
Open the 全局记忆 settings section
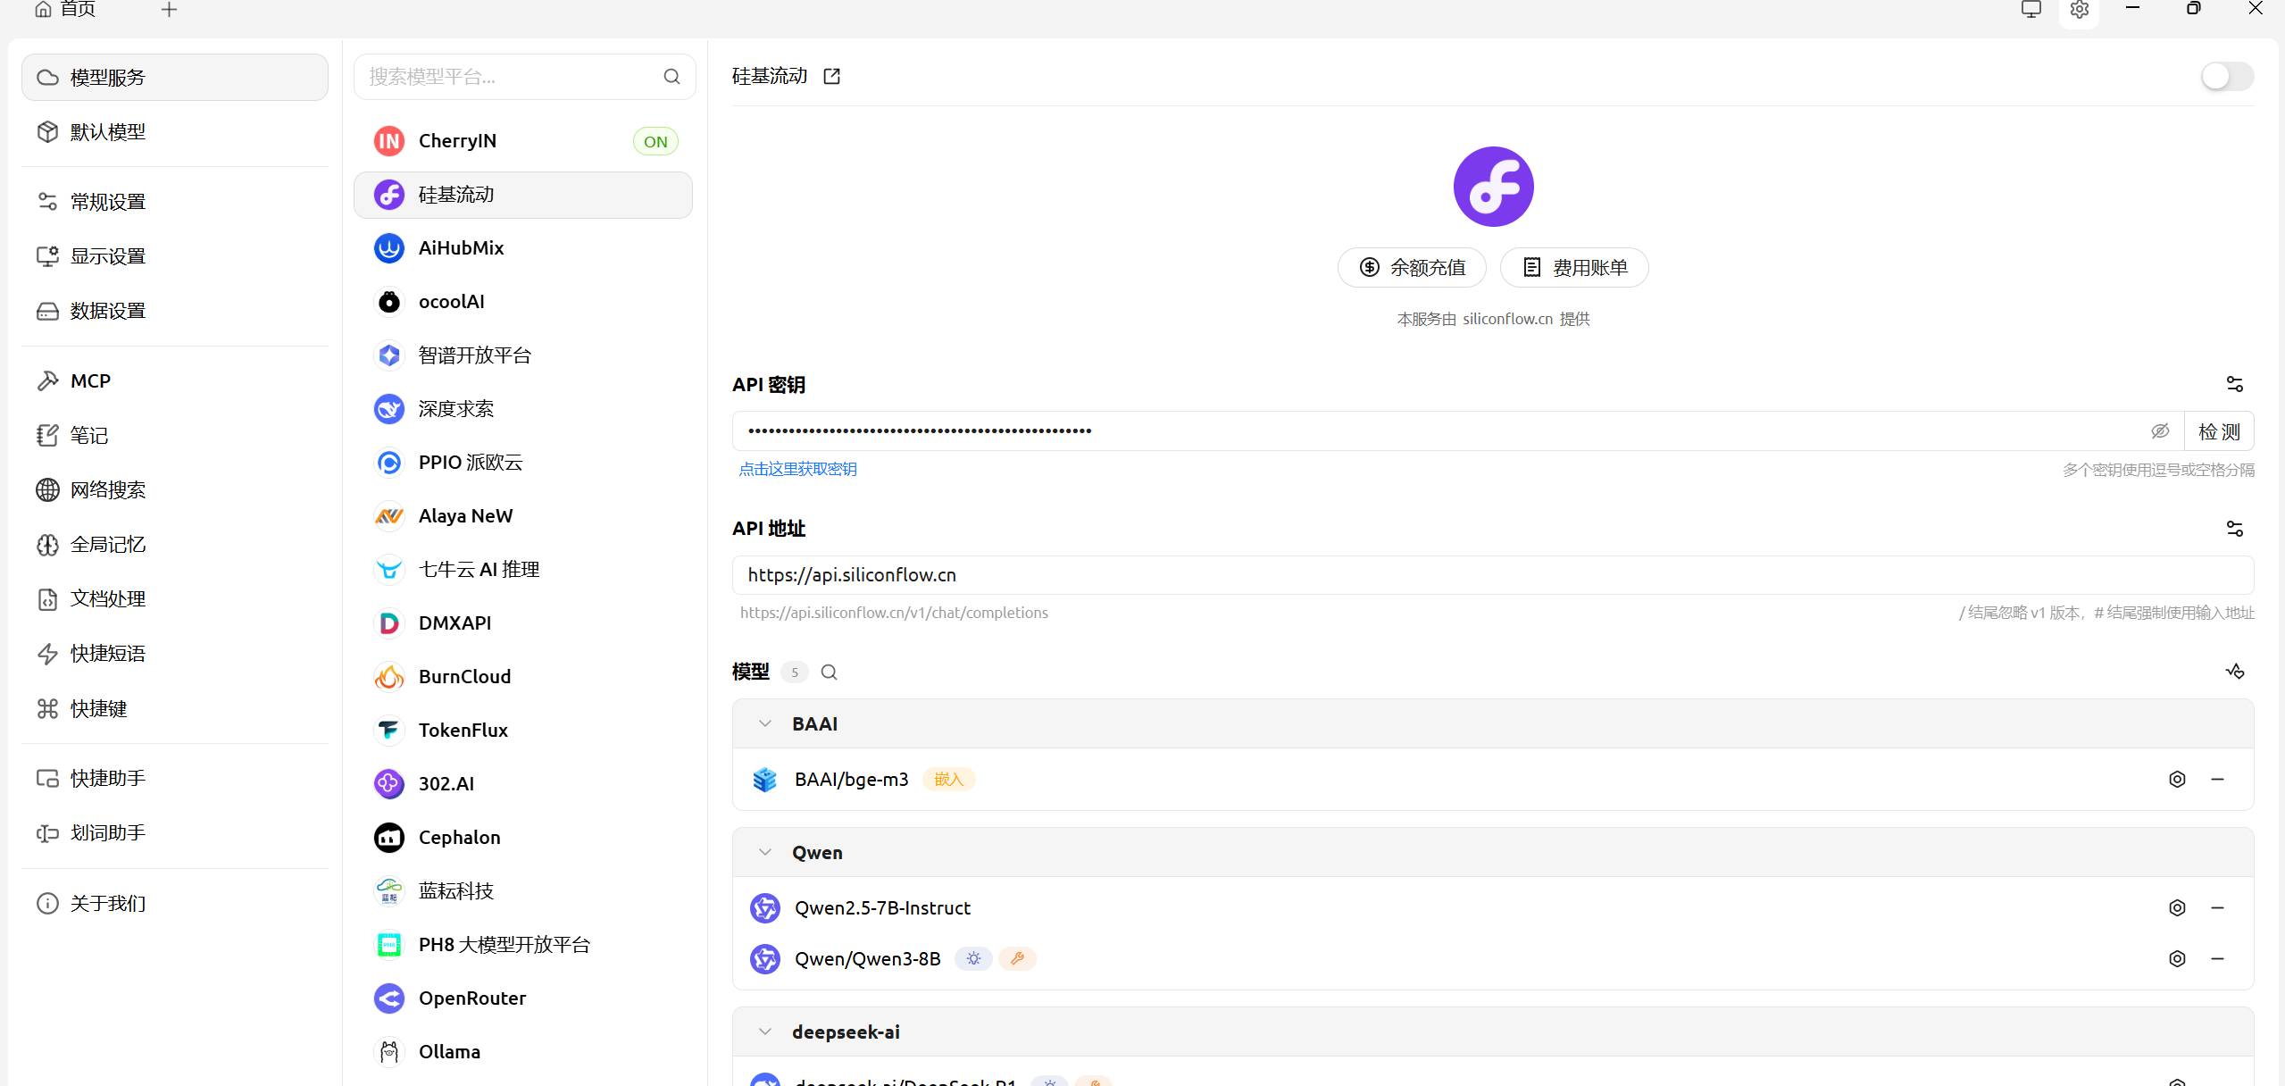click(x=175, y=545)
